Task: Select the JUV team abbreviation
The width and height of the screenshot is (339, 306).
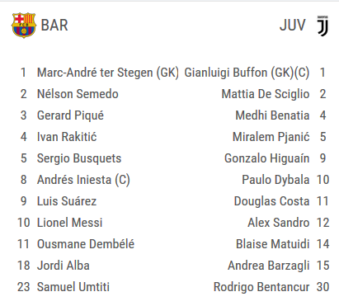Action: [x=293, y=26]
